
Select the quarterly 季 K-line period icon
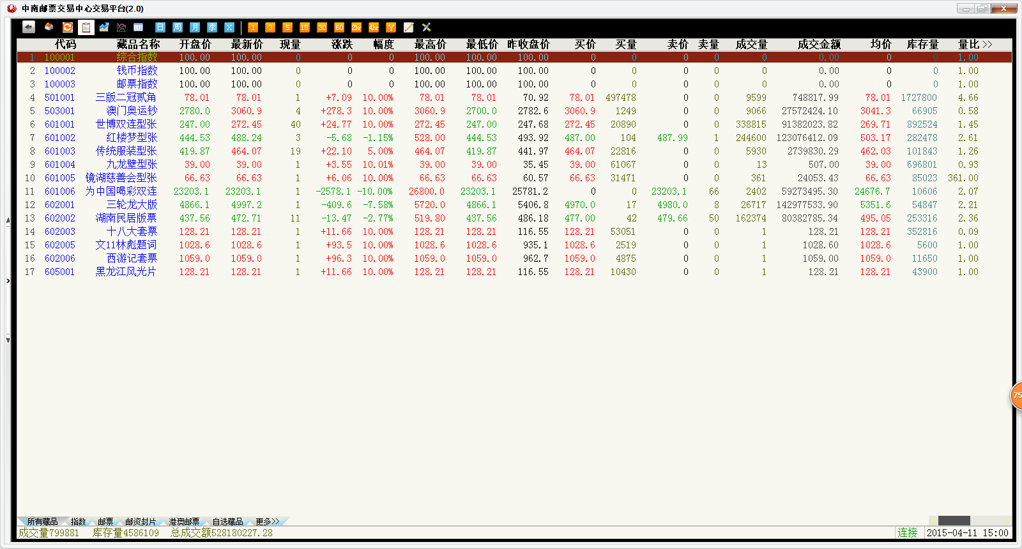[212, 27]
